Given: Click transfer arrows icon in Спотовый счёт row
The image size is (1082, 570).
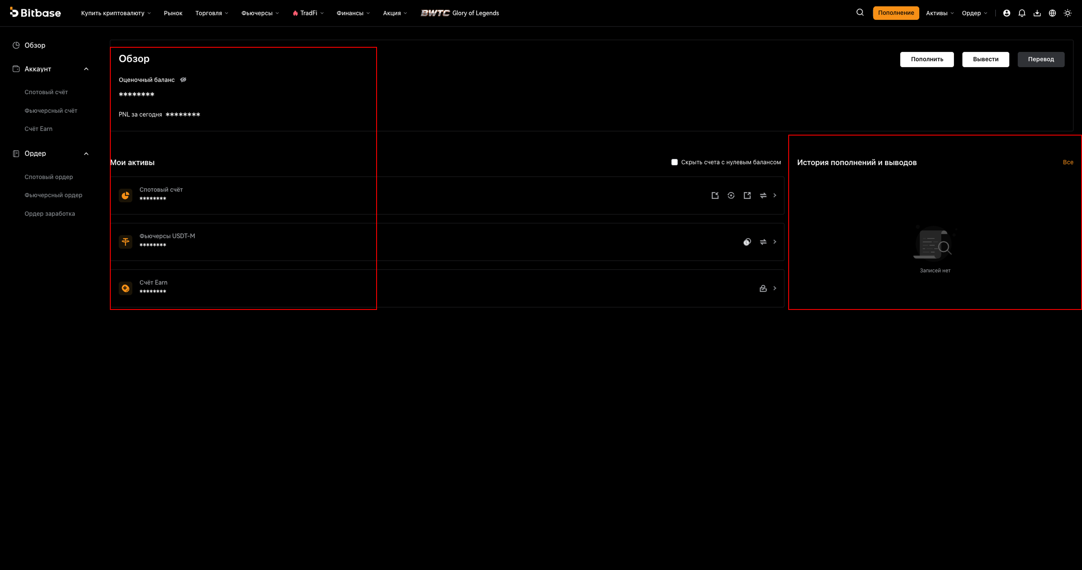Looking at the screenshot, I should pyautogui.click(x=763, y=195).
